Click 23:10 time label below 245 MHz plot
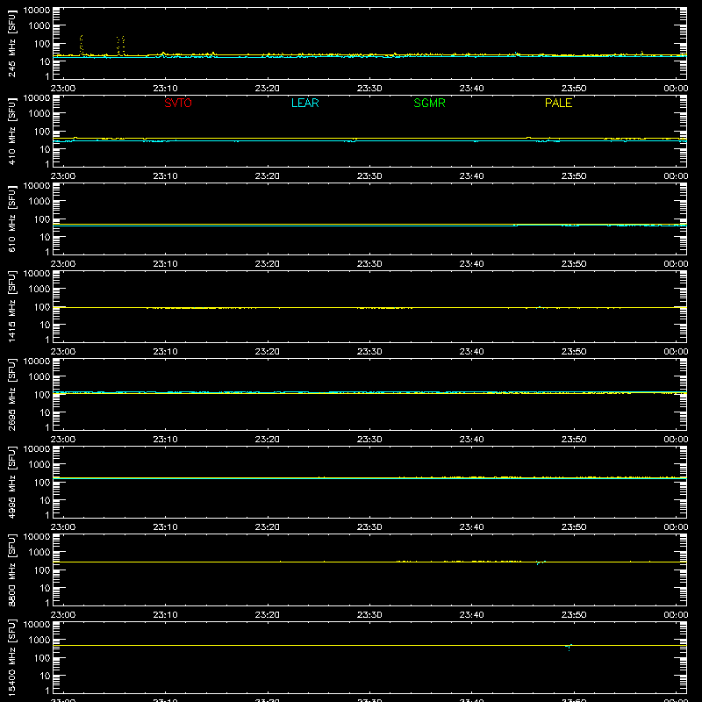Image resolution: width=702 pixels, height=702 pixels. [x=165, y=89]
